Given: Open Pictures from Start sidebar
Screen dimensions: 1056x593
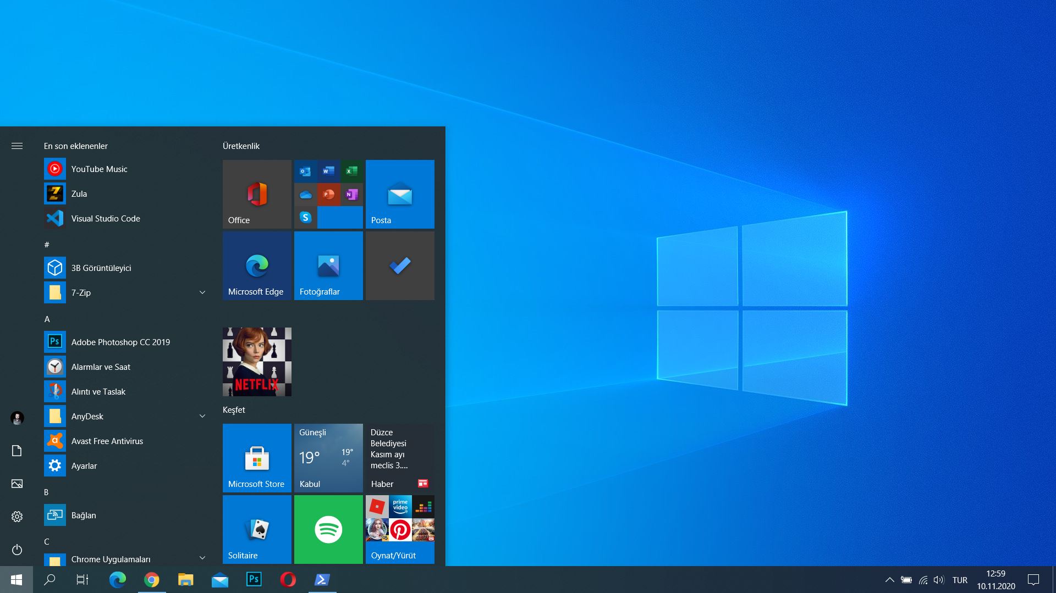Looking at the screenshot, I should point(17,484).
